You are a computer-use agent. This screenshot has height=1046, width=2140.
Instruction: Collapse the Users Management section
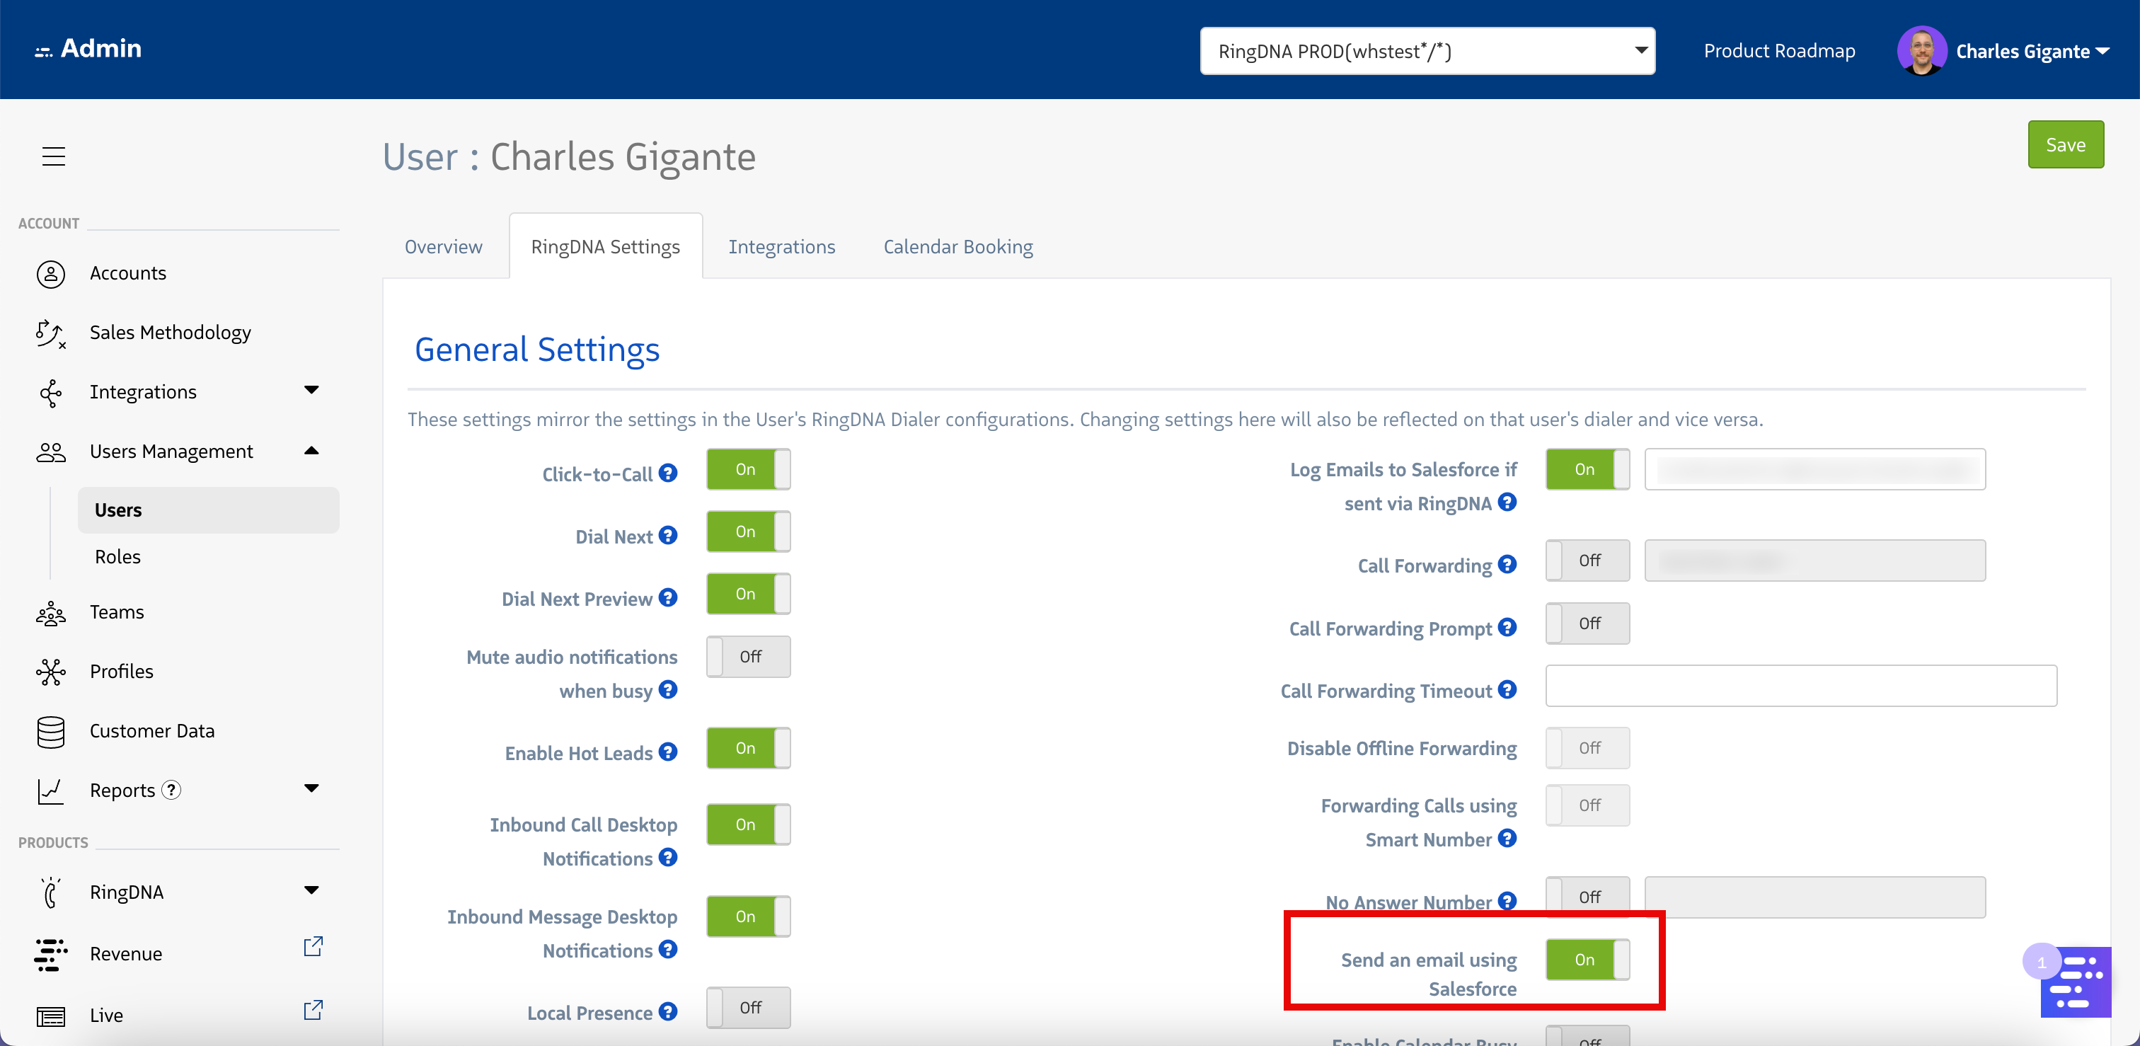(311, 451)
